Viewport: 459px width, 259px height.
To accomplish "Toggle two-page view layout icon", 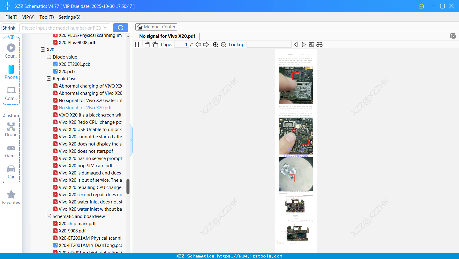I will pyautogui.click(x=138, y=45).
